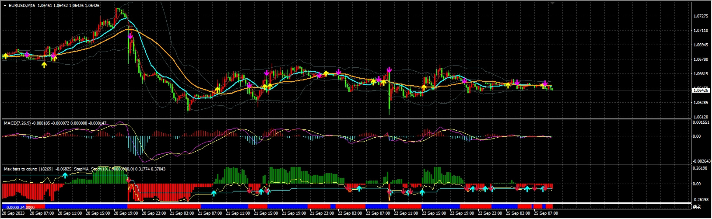
Task: Click the rightmost cyan up arrow in the StepMA panel
Action: point(543,189)
